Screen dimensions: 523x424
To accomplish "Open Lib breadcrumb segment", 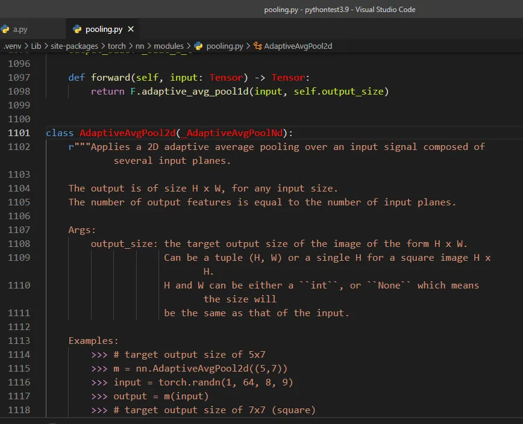I will (36, 46).
